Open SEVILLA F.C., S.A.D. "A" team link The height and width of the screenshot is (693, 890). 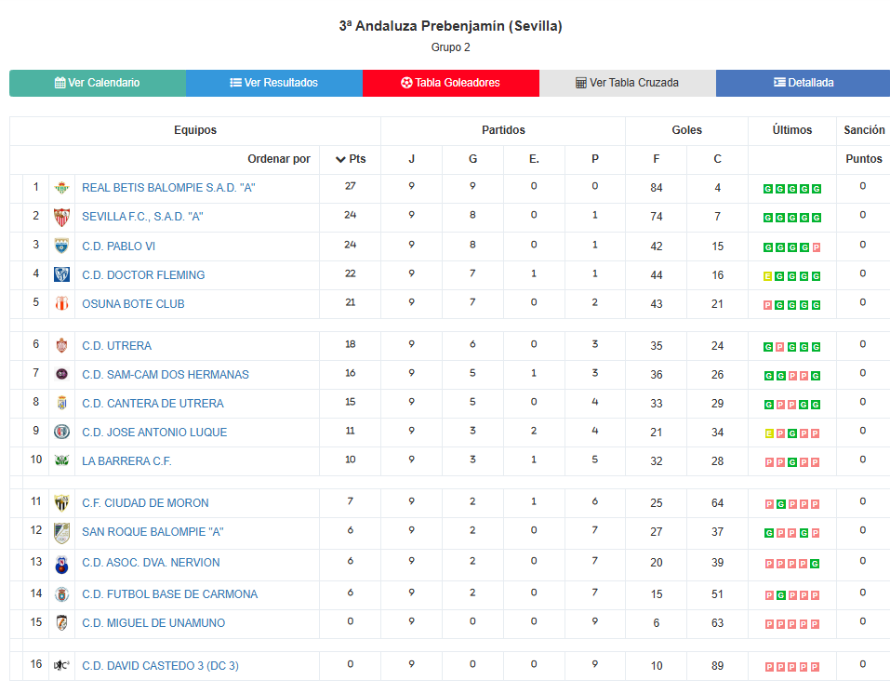pyautogui.click(x=142, y=217)
